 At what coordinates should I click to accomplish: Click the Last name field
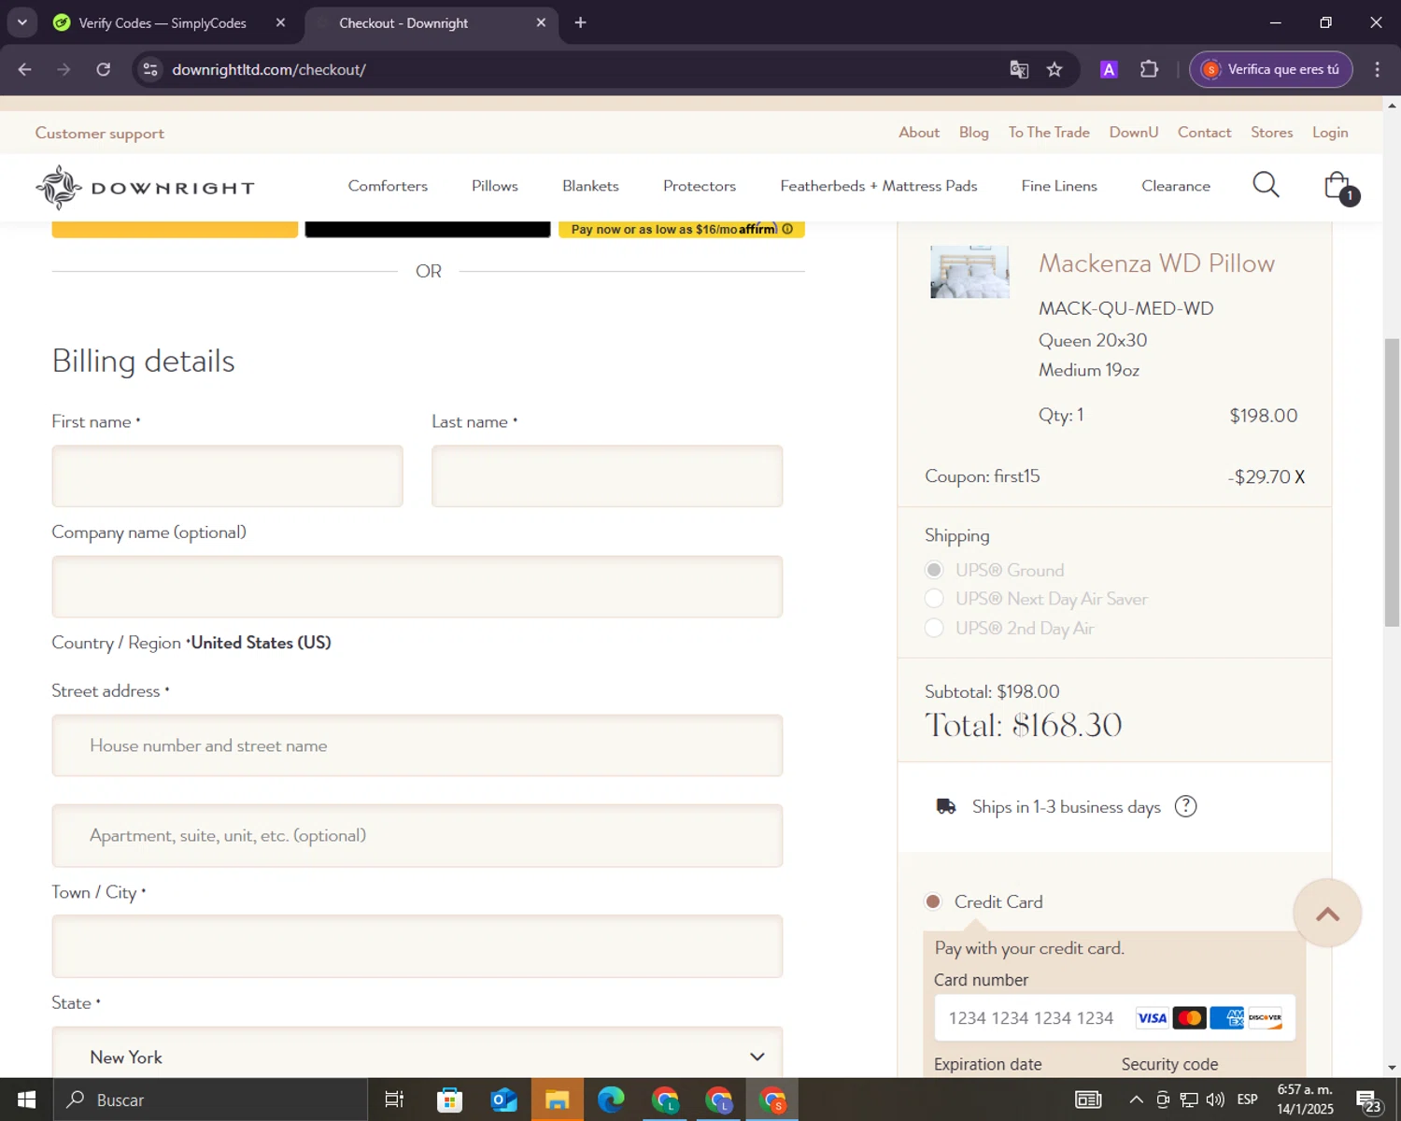click(x=607, y=475)
